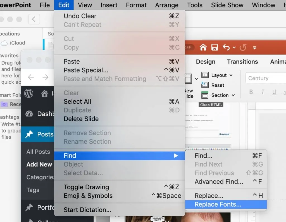Image resolution: width=286 pixels, height=222 pixels.
Task: Click the Reset slide icon
Action: (205, 85)
